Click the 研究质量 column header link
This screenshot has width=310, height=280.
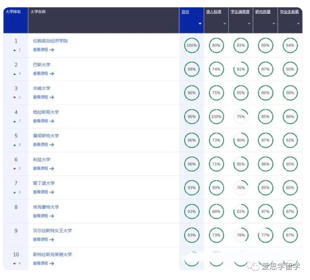(263, 12)
